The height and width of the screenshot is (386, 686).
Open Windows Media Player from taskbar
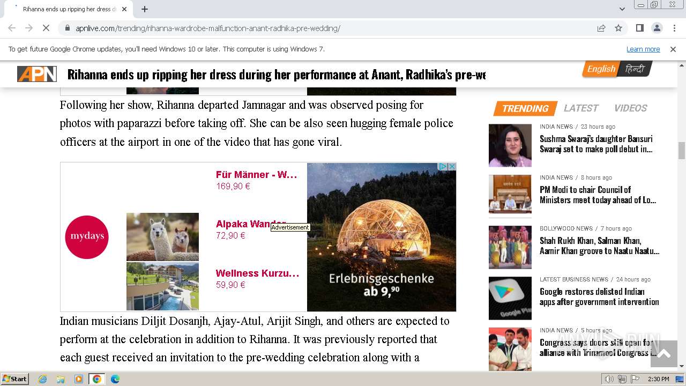79,379
